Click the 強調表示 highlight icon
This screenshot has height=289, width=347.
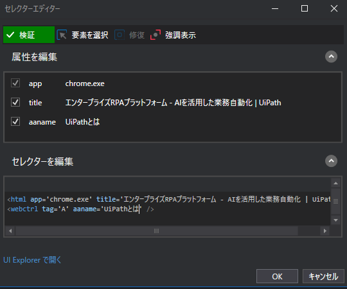pyautogui.click(x=156, y=35)
